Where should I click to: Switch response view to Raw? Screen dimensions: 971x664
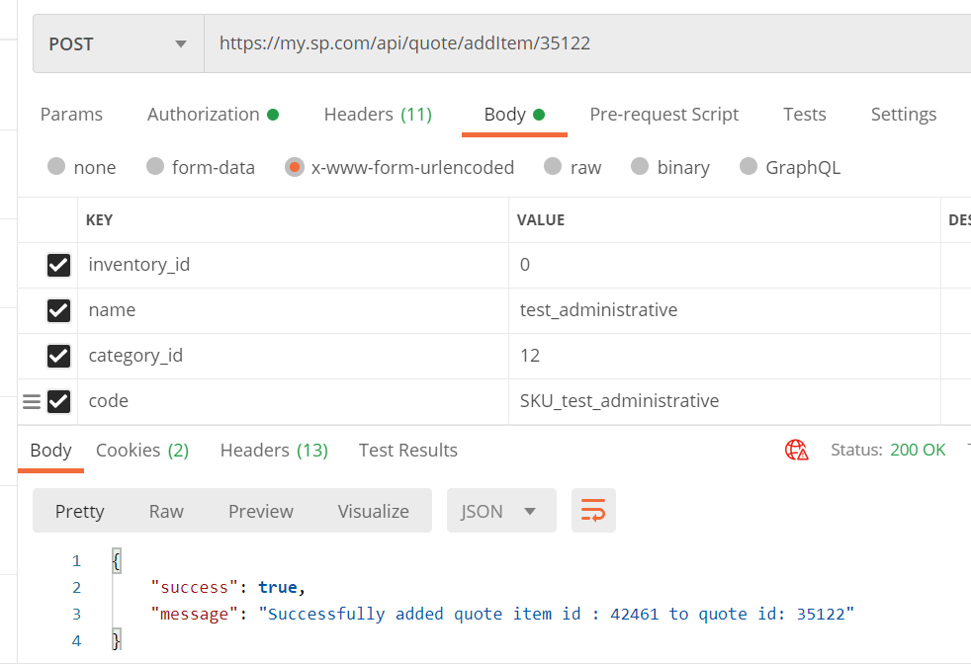tap(166, 511)
